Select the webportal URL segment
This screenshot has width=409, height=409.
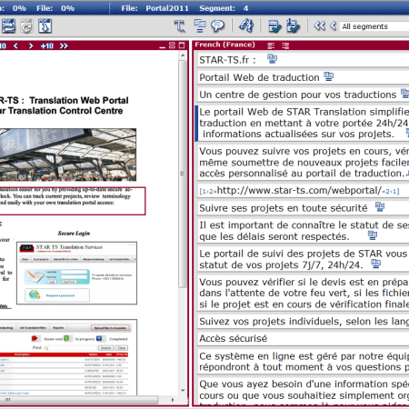pos(303,191)
